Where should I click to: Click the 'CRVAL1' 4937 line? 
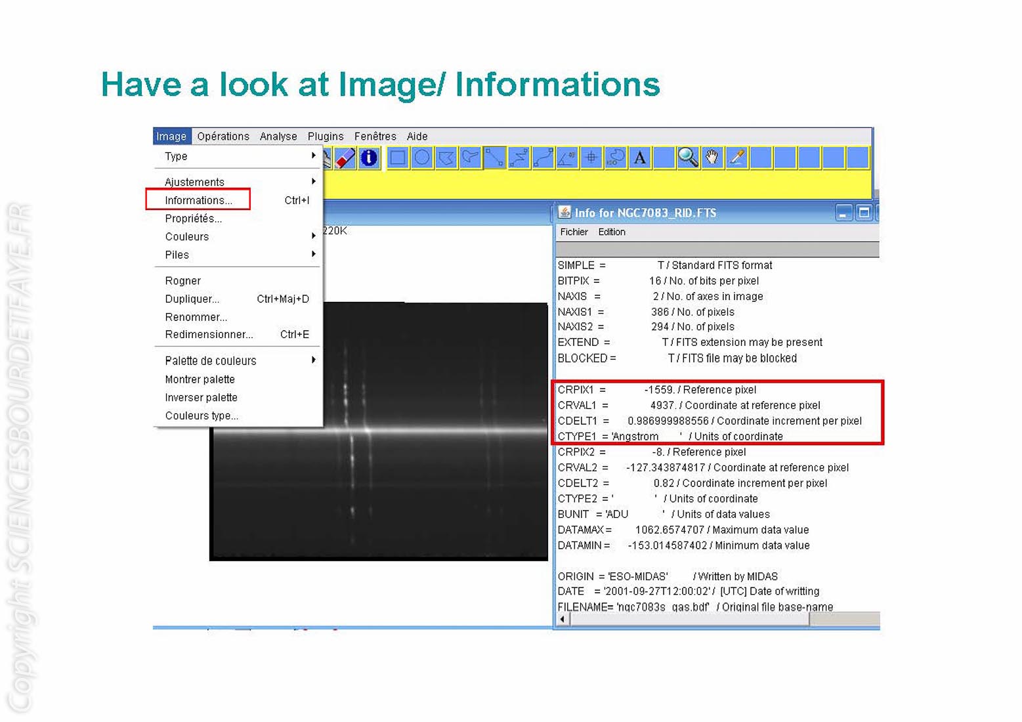pos(689,406)
